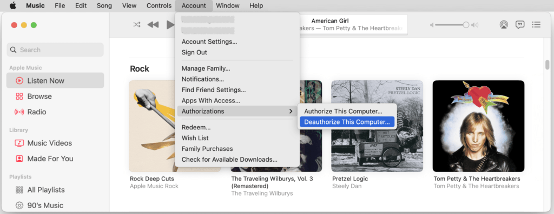
Task: Open Tom Petty & The Heartbreakers album cover
Action: click(478, 126)
